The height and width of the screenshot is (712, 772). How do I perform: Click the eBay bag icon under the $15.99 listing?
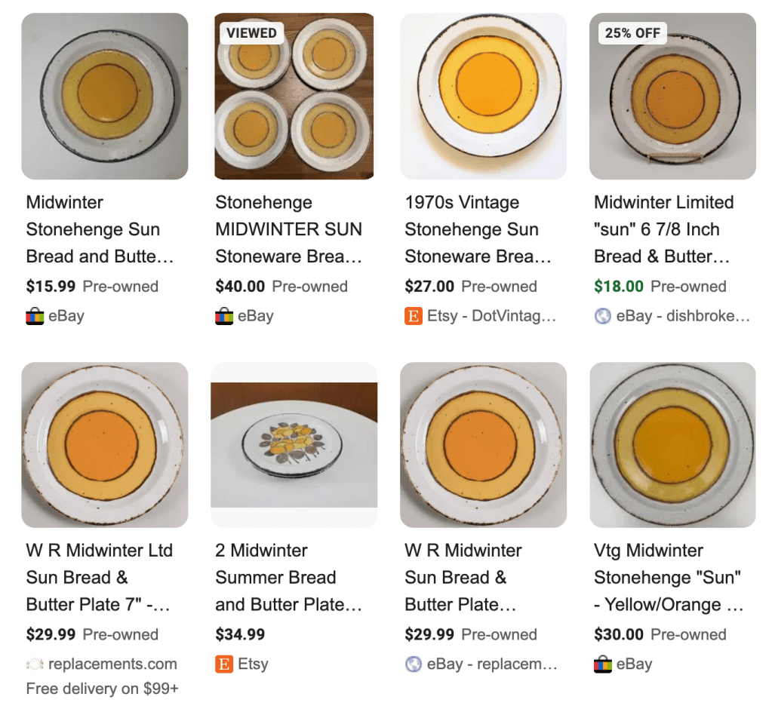[x=35, y=316]
